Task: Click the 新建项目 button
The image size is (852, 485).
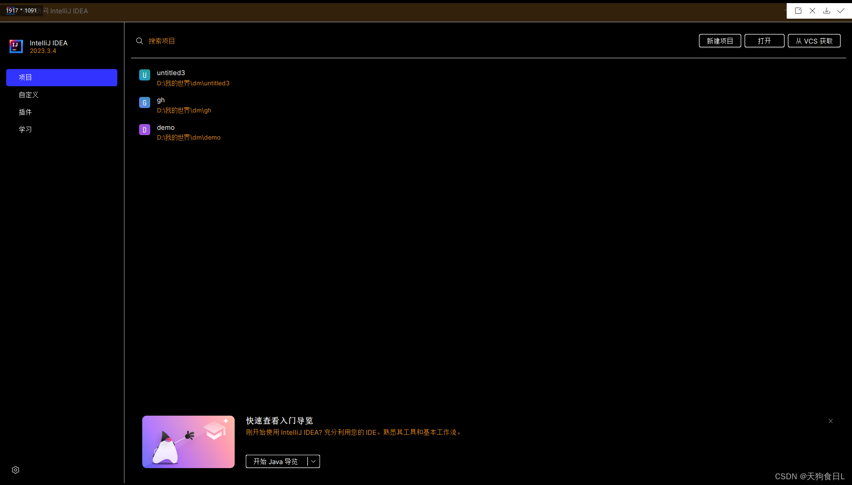Action: (720, 41)
